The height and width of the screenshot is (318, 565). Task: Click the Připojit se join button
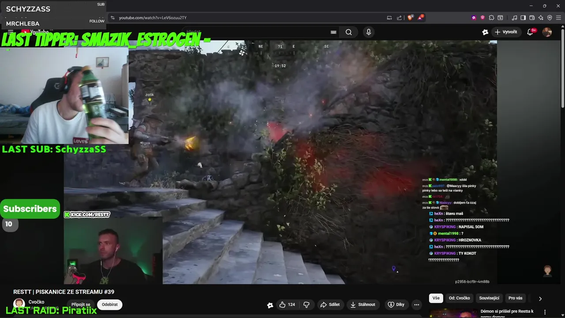click(81, 304)
